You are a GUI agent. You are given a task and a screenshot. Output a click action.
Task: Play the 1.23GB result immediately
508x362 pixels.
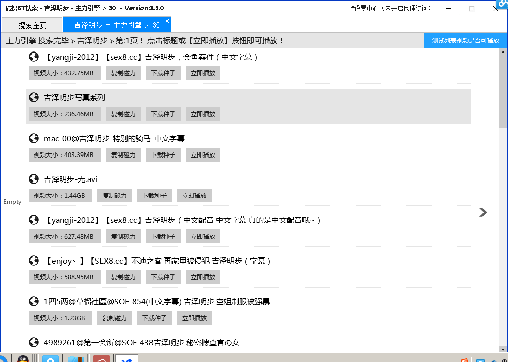point(194,318)
